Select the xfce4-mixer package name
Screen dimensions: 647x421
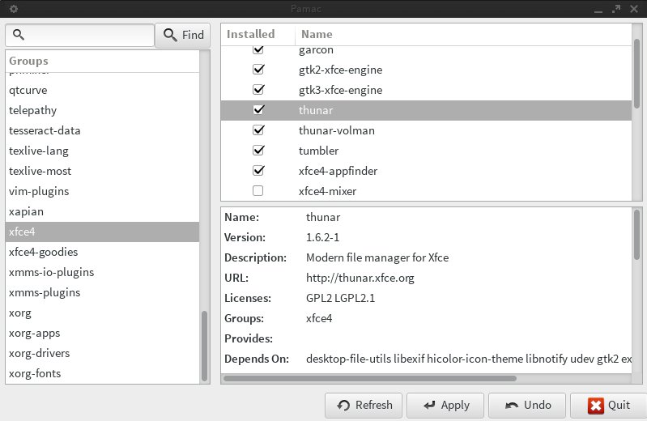327,191
